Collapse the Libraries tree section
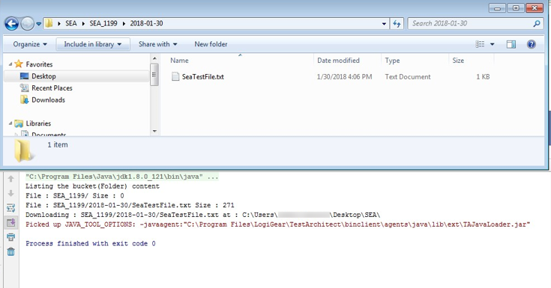Image resolution: width=551 pixels, height=288 pixels. pos(10,123)
